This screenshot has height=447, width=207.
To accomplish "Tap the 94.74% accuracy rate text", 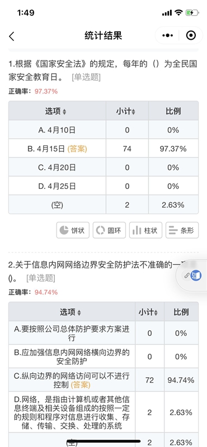I will click(x=46, y=292).
